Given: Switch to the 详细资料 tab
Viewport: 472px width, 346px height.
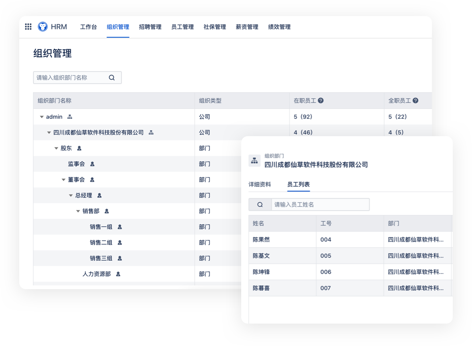Looking at the screenshot, I should [x=260, y=185].
